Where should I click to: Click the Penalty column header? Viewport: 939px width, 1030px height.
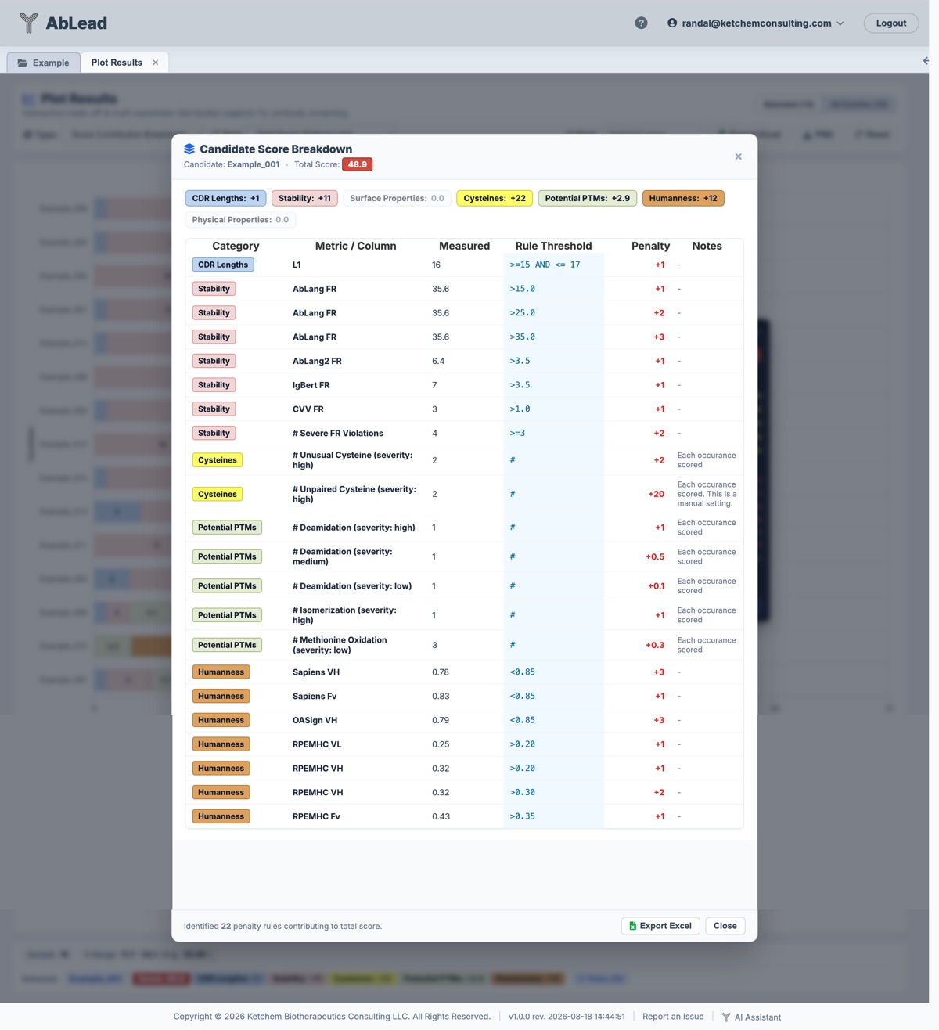coord(650,246)
